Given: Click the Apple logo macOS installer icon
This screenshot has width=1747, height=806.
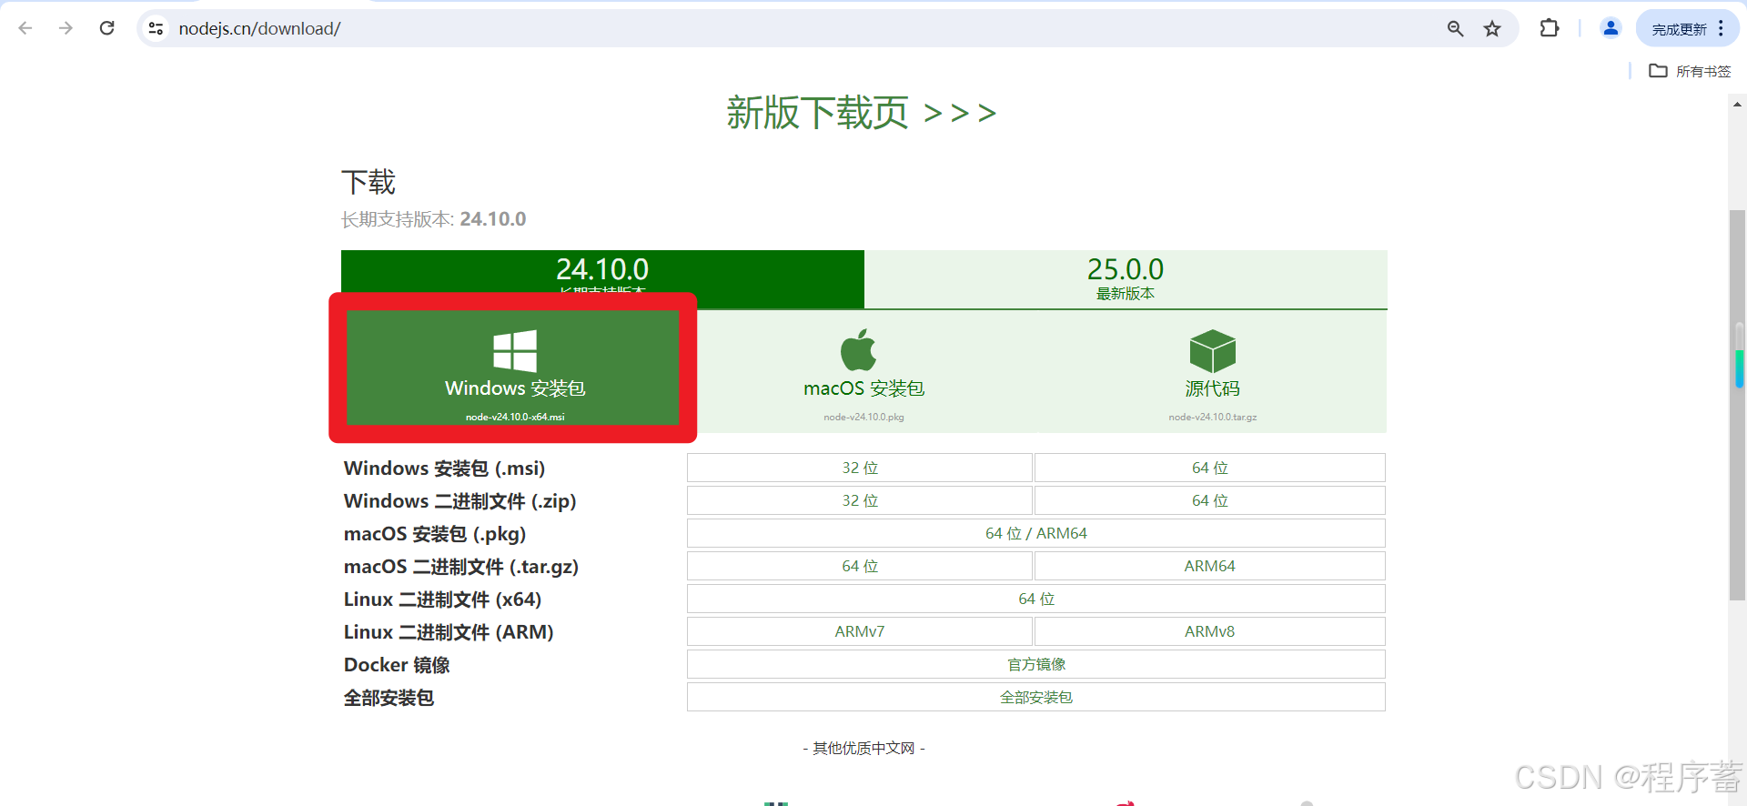Looking at the screenshot, I should point(858,350).
